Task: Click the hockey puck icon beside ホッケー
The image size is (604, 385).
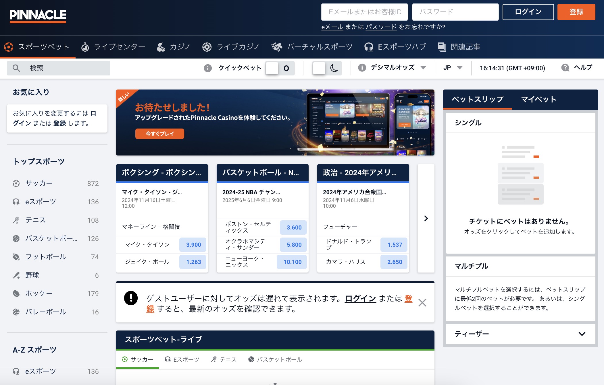Action: (x=16, y=293)
